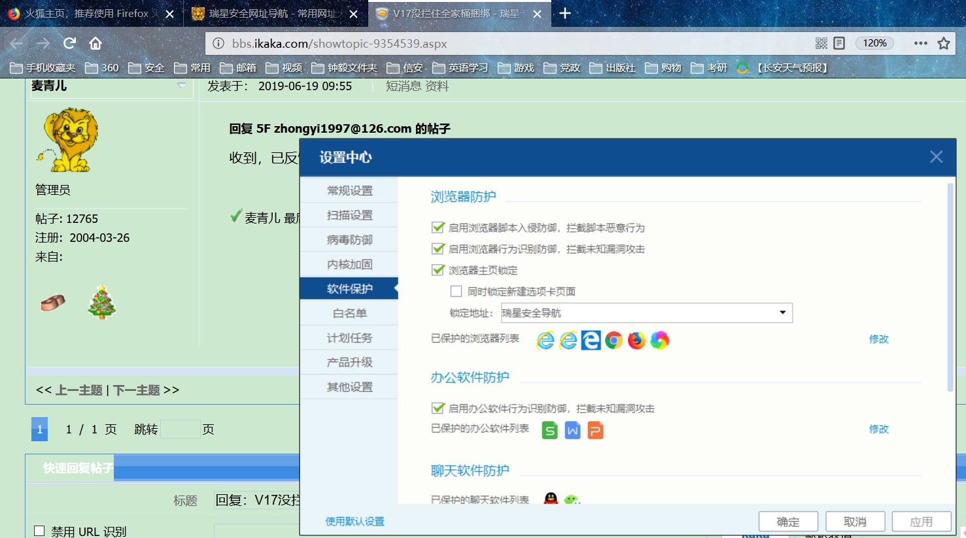
Task: Click the blue WPS Writer icon
Action: (x=573, y=430)
